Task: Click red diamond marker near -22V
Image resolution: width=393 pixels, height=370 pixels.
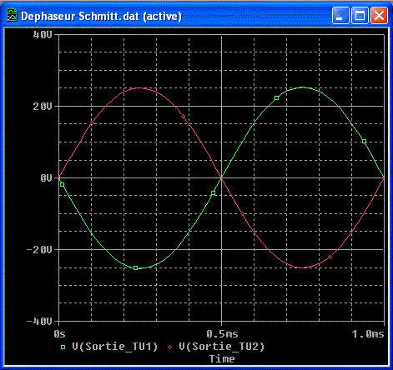Action: pos(330,257)
